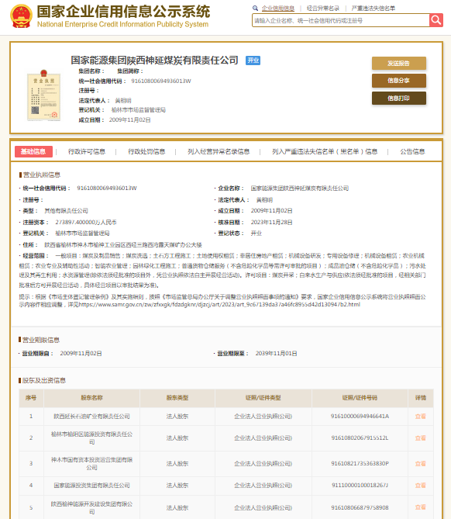
Task: View details for shareholder 国家能源投资集团有限责任公司
Action: point(420,485)
